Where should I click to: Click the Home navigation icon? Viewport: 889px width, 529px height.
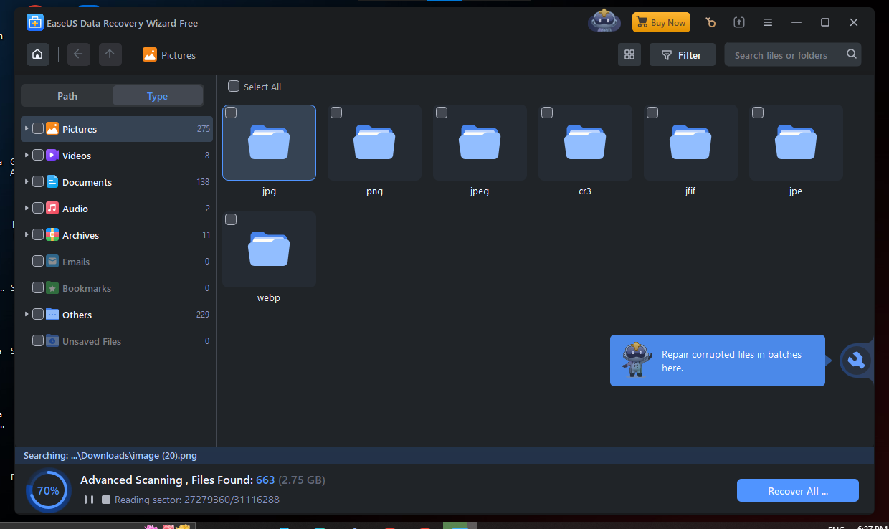(37, 54)
